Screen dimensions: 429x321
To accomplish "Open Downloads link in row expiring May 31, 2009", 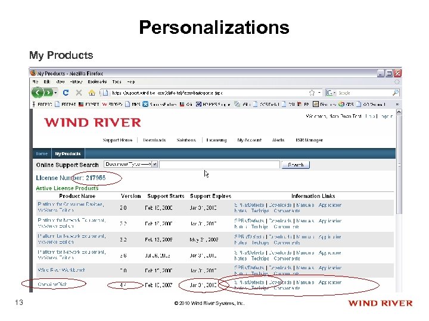I will tap(280, 237).
